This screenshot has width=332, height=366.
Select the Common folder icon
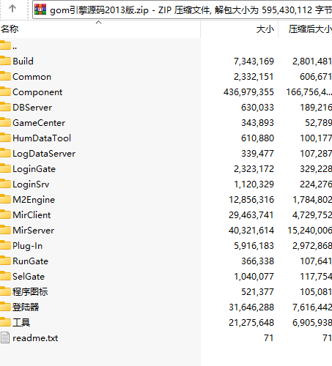5,76
